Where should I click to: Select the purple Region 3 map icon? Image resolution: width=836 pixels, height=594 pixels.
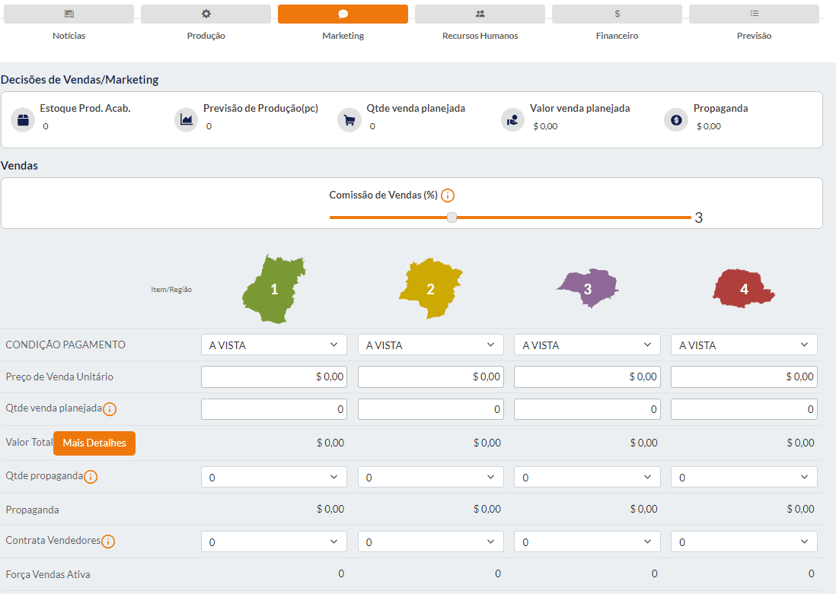click(587, 288)
